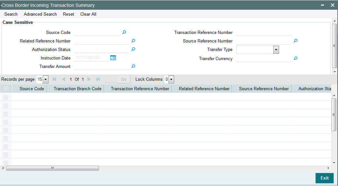Open Advanced Search
Image resolution: width=338 pixels, height=186 pixels.
click(40, 14)
